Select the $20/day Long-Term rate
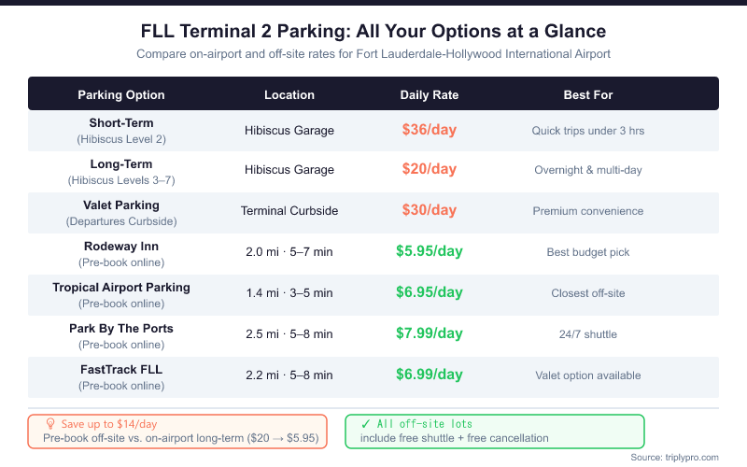This screenshot has height=467, width=747. click(x=430, y=170)
